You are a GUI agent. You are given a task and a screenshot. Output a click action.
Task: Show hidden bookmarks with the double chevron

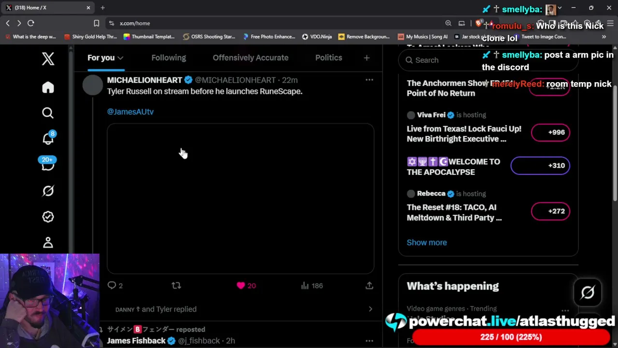[604, 37]
